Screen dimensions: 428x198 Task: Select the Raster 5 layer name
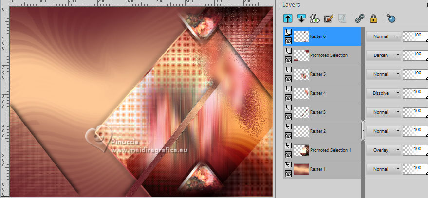tap(318, 74)
